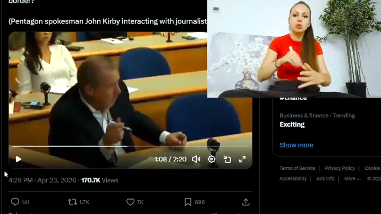Bookmark the tweet

pos(188,202)
